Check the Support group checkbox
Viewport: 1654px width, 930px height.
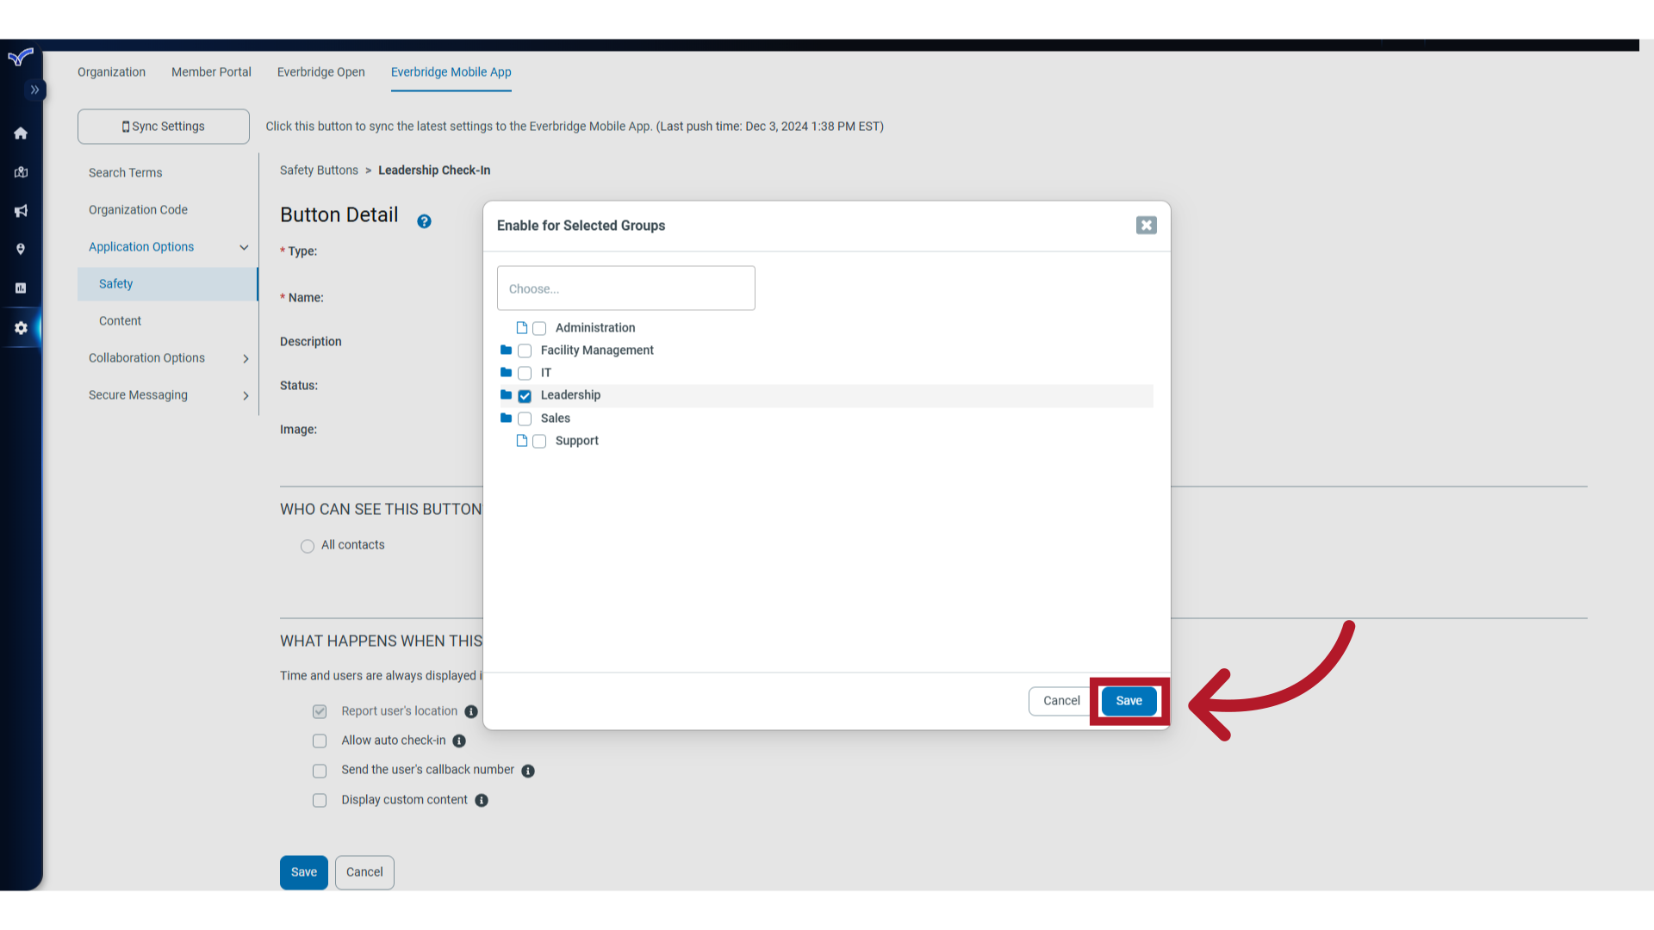tap(539, 441)
